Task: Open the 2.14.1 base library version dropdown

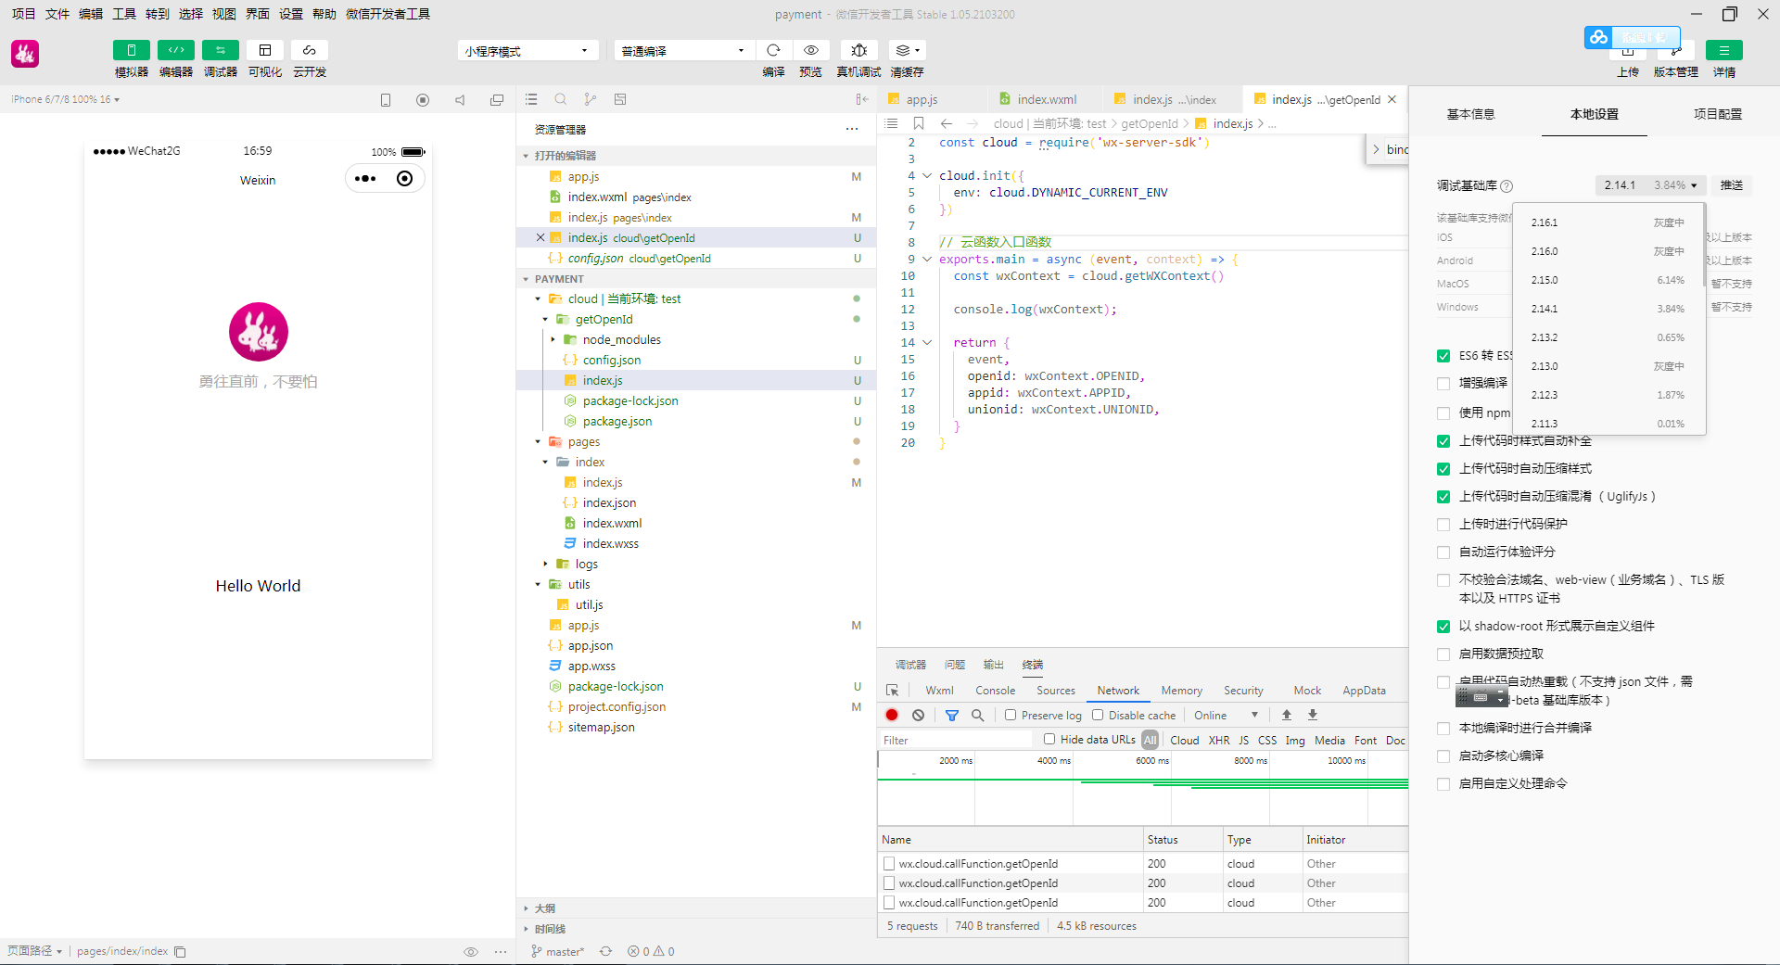Action: (x=1650, y=185)
